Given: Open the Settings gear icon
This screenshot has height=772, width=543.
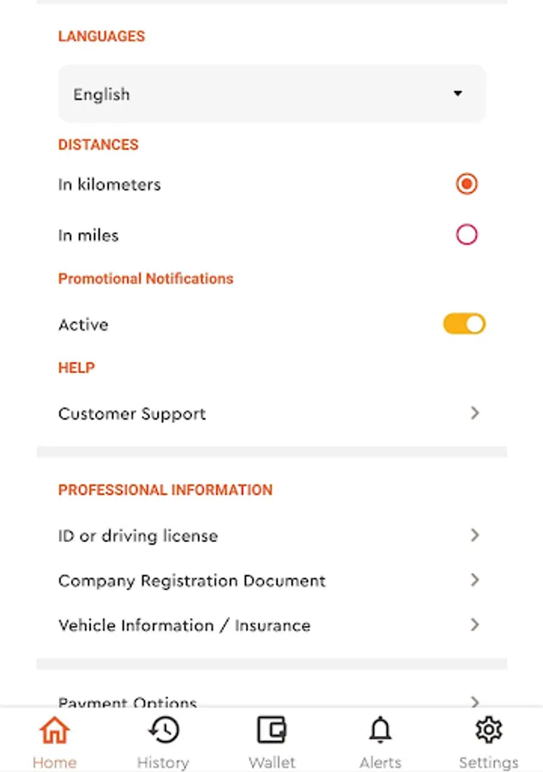Looking at the screenshot, I should (x=488, y=731).
